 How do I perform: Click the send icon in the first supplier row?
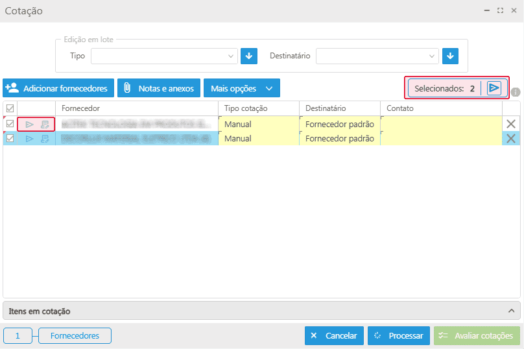pyautogui.click(x=29, y=124)
